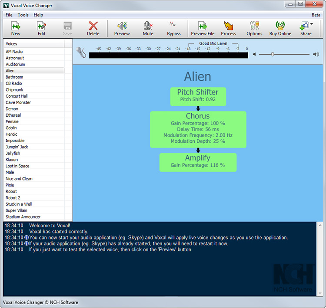
Task: Click the low volume speaker icon
Action: coord(254,54)
